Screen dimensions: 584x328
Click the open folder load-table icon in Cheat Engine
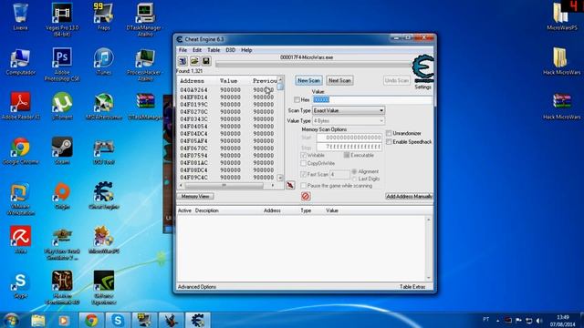(x=194, y=61)
